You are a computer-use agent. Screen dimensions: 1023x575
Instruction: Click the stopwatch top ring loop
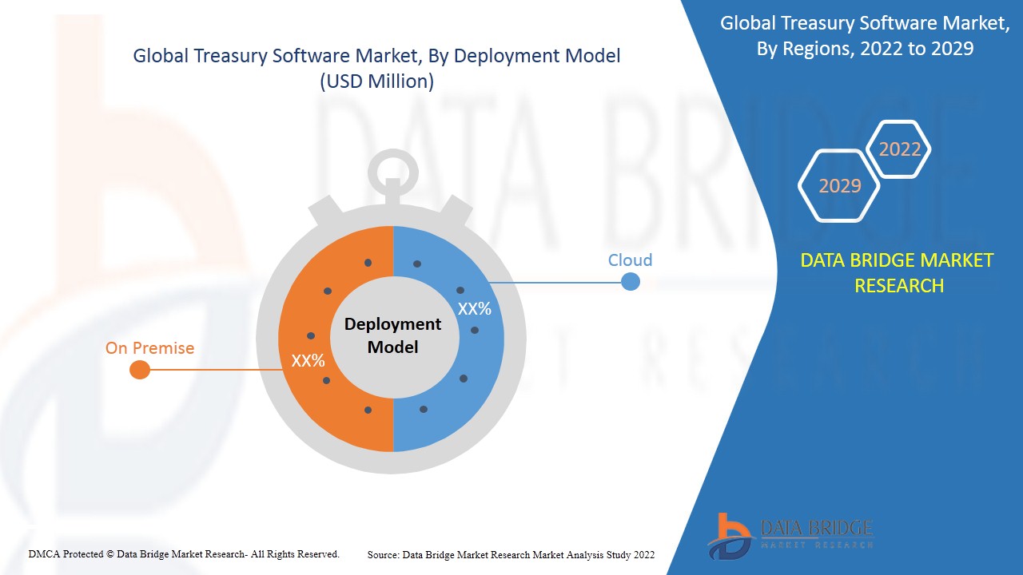point(392,171)
